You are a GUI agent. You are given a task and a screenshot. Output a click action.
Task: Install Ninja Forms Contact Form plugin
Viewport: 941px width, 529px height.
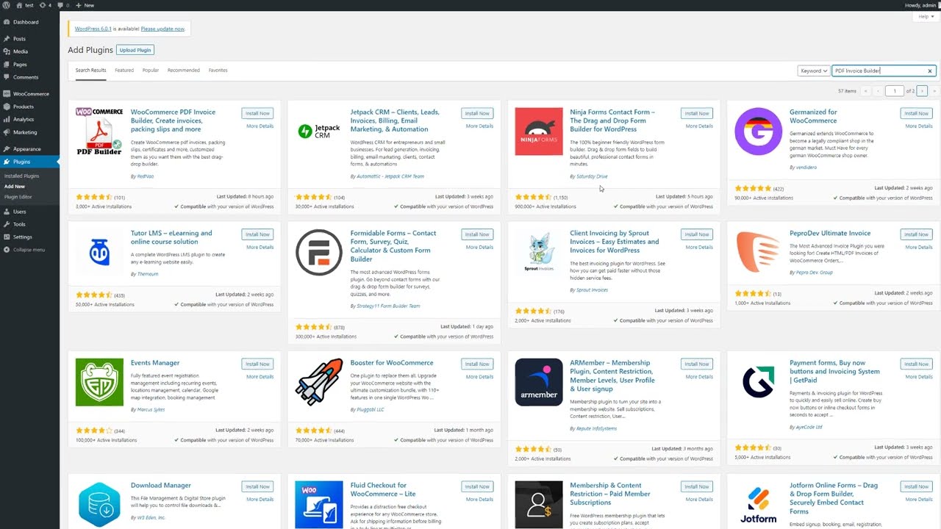coord(697,113)
